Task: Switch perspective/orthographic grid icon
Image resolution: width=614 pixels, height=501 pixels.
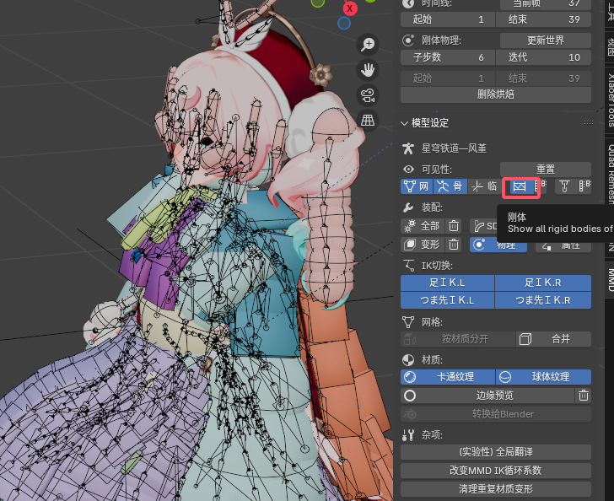Action: pos(368,121)
